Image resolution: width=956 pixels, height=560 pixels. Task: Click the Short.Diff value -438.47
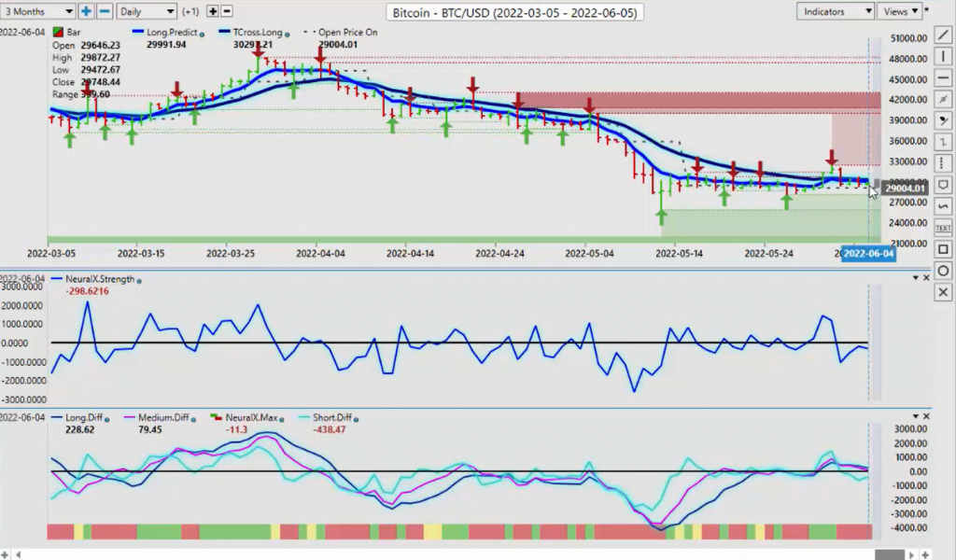tap(330, 429)
